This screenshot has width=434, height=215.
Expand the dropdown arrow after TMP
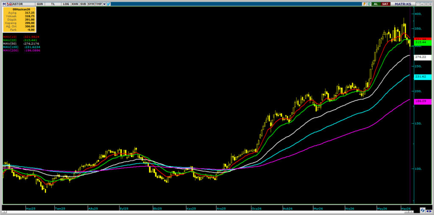point(104,4)
